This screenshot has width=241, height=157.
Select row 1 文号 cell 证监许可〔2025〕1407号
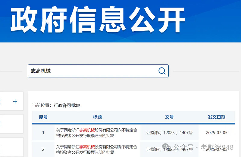(x=169, y=133)
